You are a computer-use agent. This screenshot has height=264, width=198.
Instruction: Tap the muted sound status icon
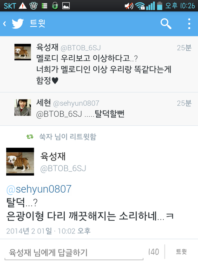coord(129,6)
